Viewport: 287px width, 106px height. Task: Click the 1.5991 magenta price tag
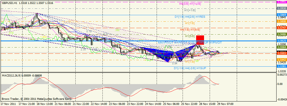click(282, 2)
